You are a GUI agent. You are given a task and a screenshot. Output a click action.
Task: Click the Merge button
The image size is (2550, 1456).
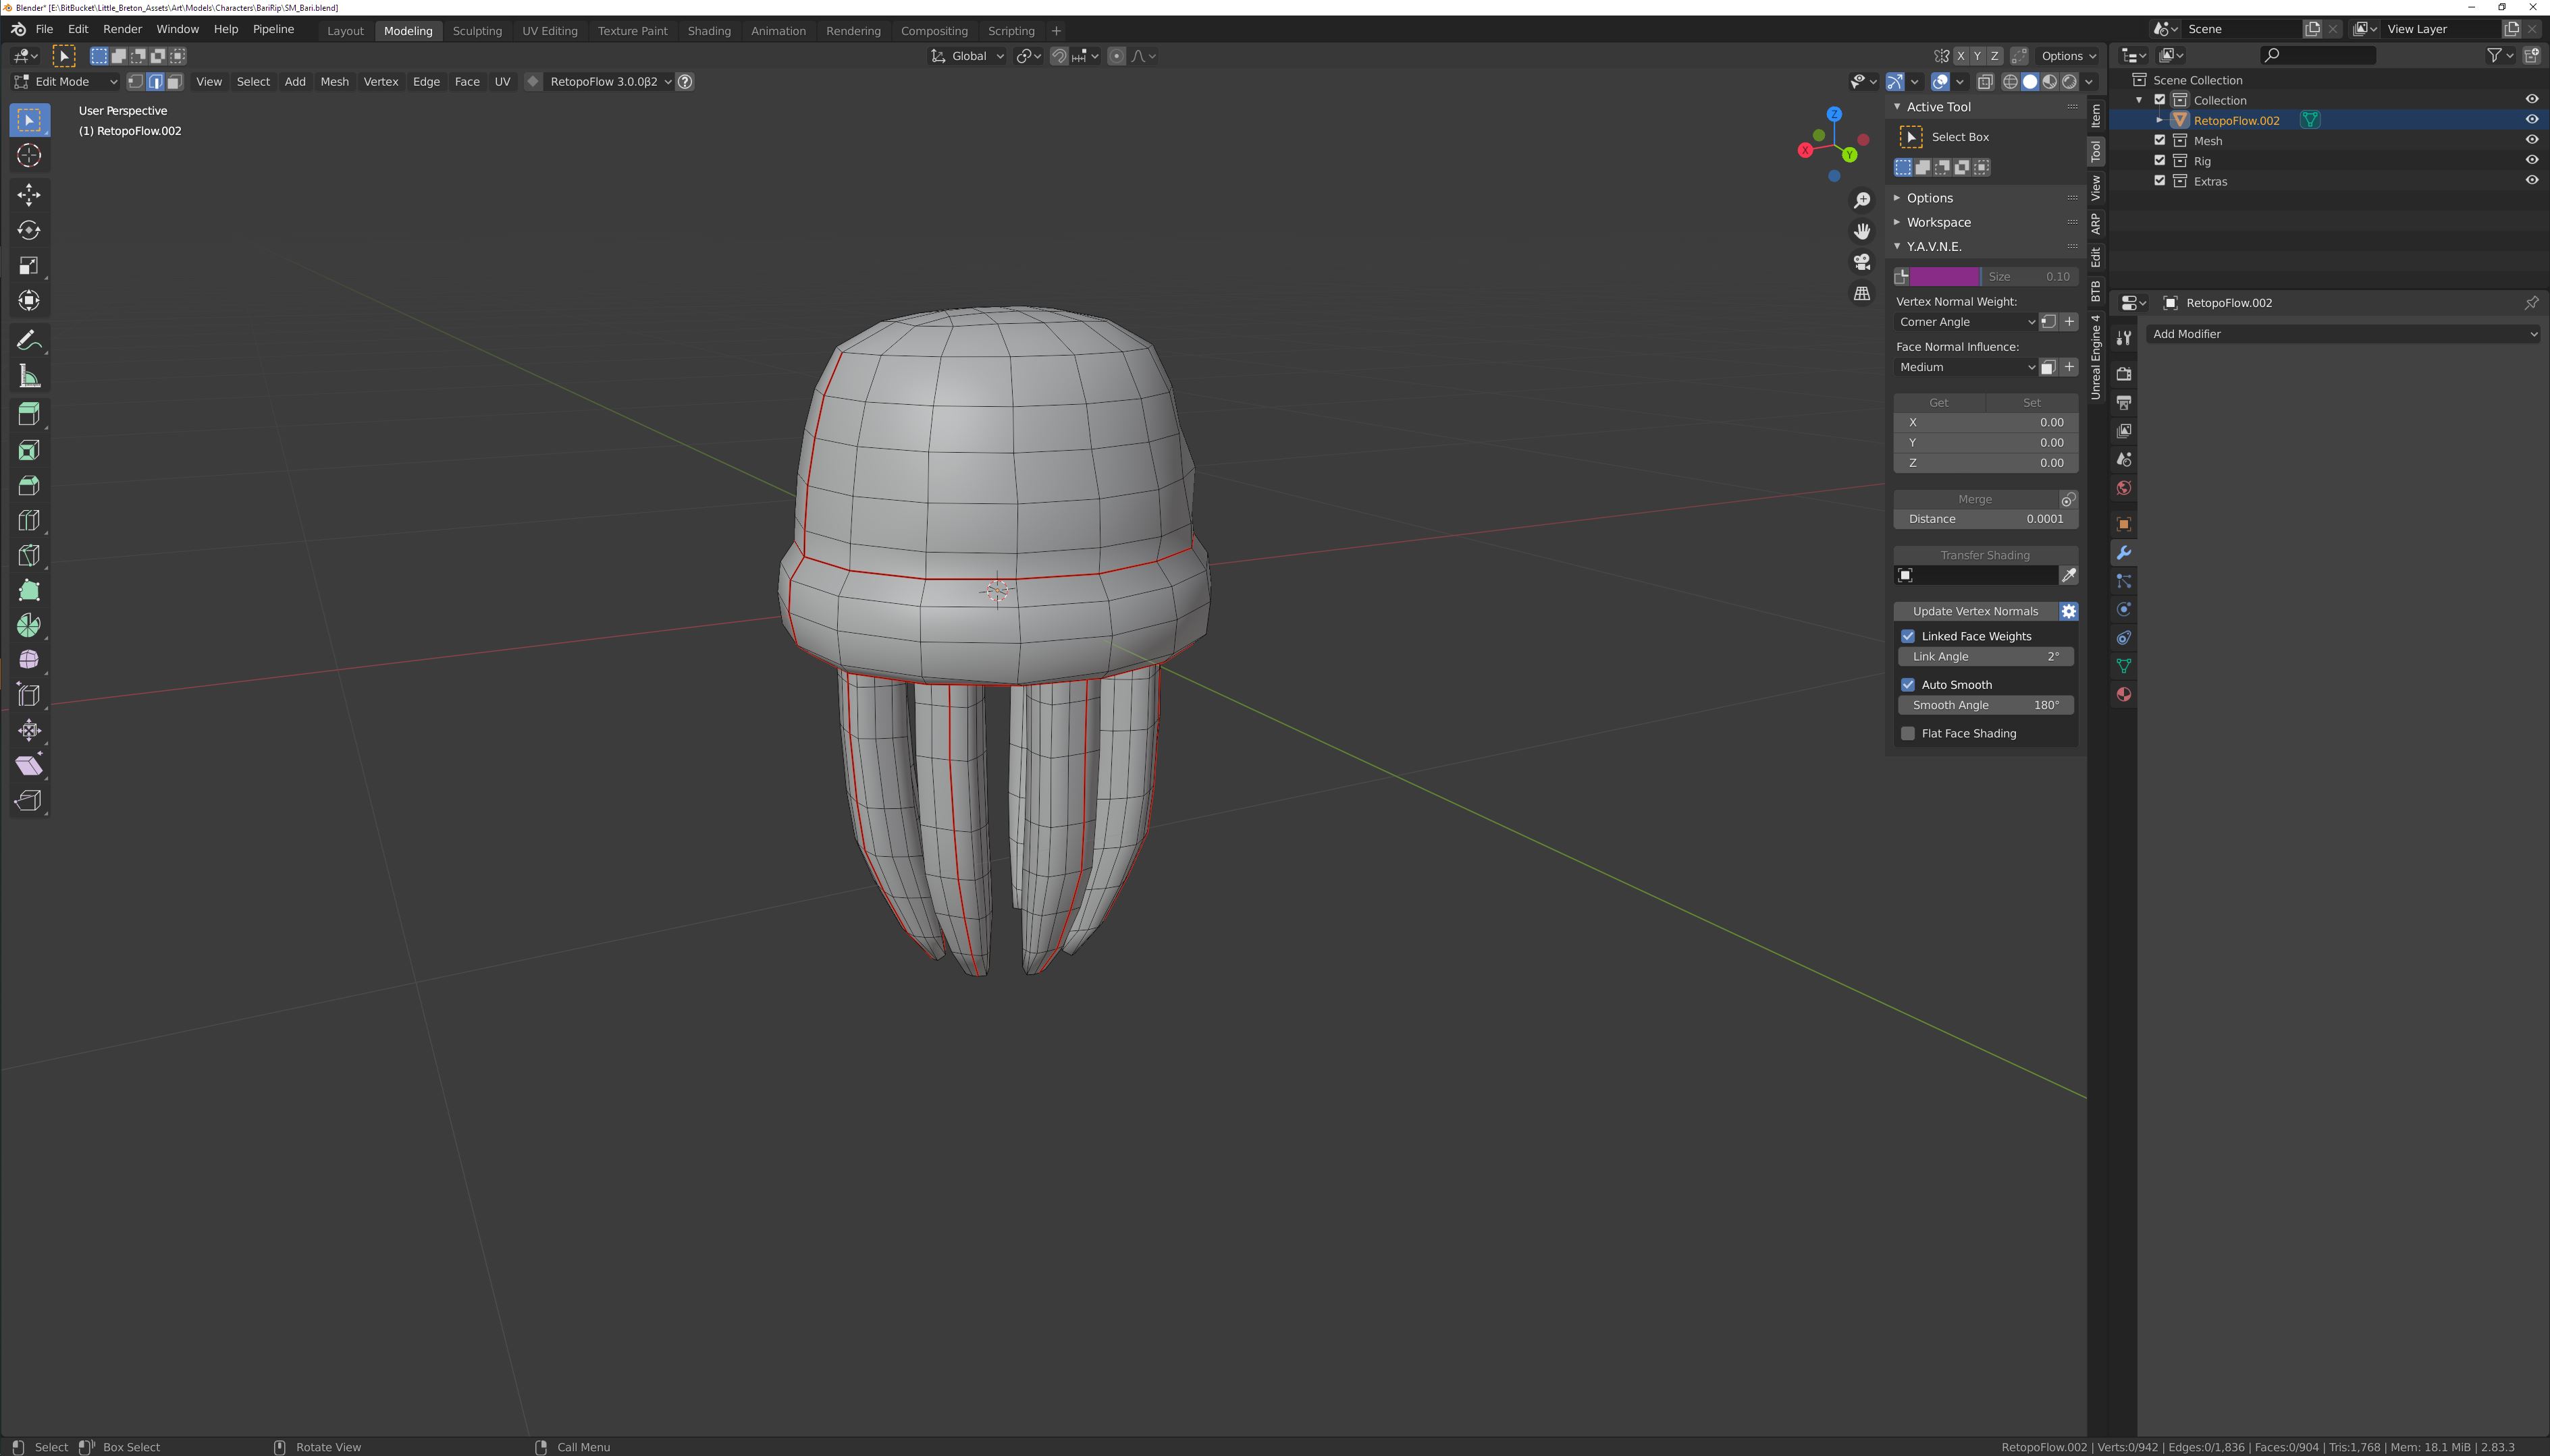click(x=1975, y=499)
